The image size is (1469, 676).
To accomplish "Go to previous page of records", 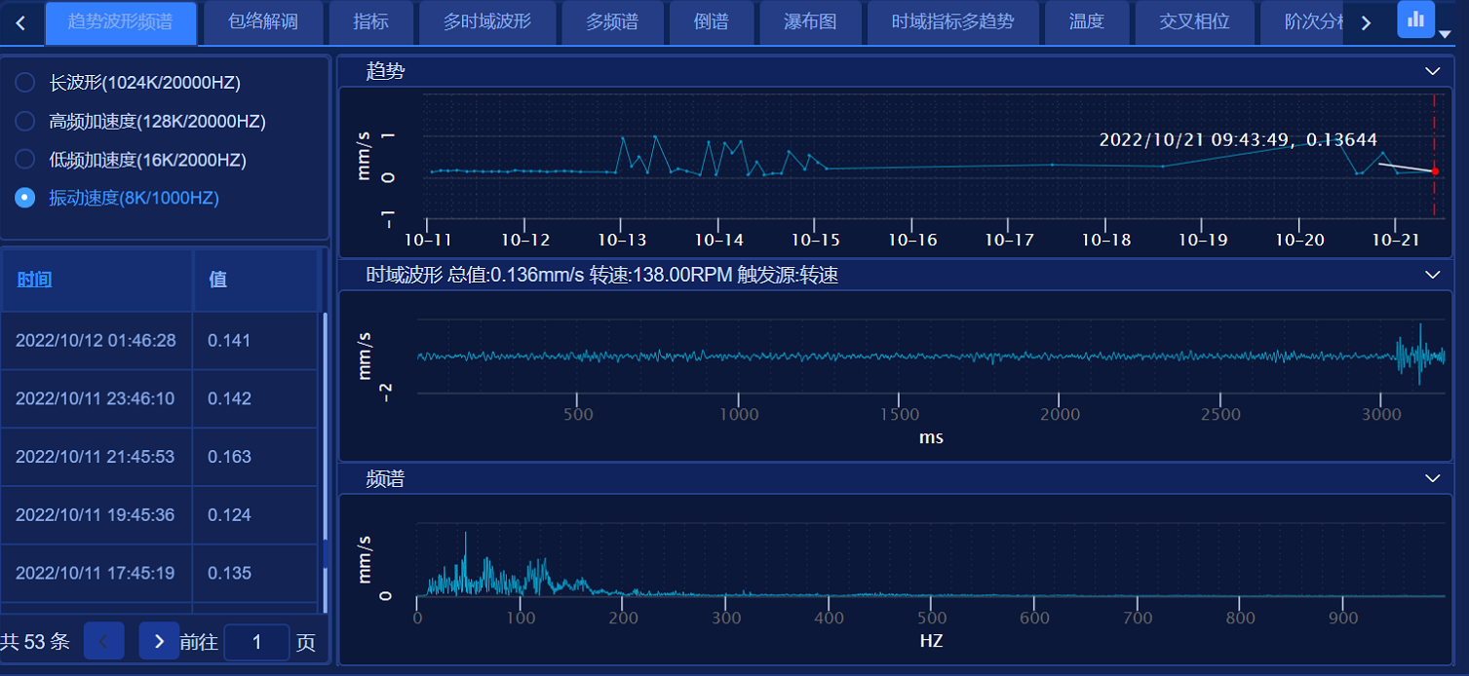I will click(x=104, y=641).
